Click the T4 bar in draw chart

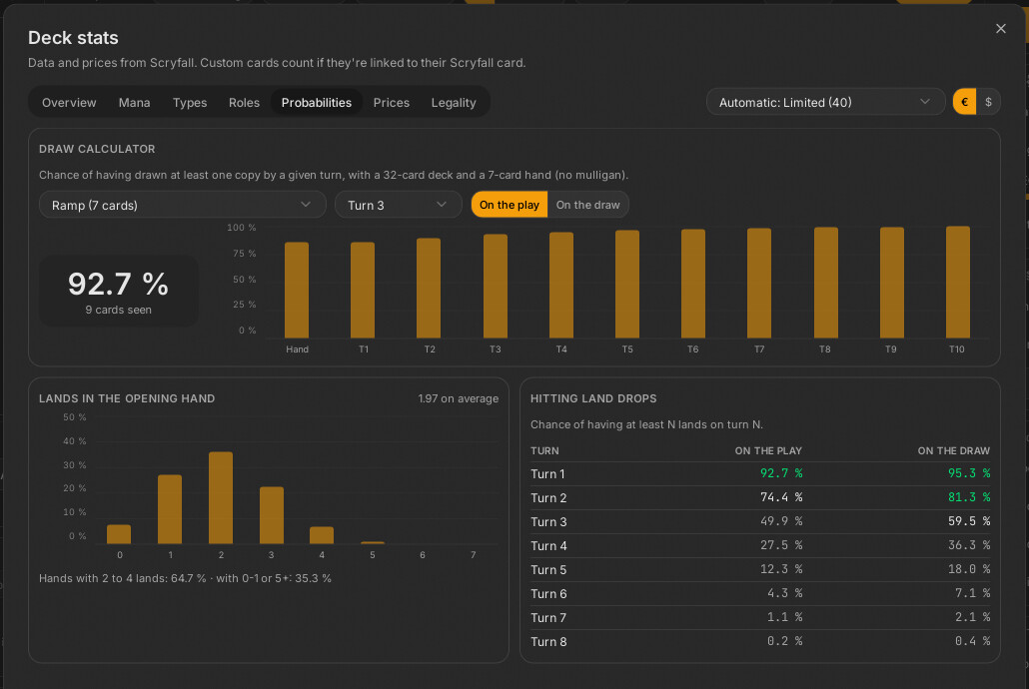click(x=561, y=285)
